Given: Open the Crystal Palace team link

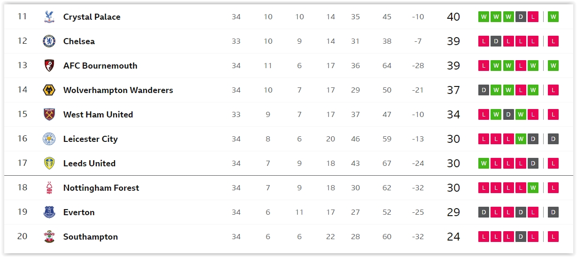Looking at the screenshot, I should pyautogui.click(x=92, y=17).
